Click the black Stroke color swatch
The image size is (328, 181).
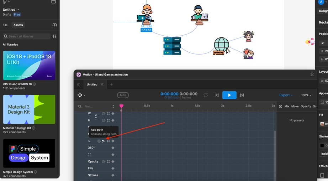pyautogui.click(x=322, y=145)
